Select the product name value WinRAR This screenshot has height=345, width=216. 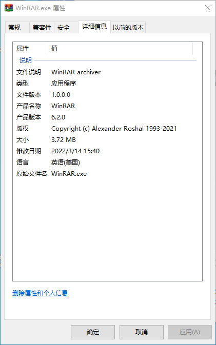click(x=63, y=106)
